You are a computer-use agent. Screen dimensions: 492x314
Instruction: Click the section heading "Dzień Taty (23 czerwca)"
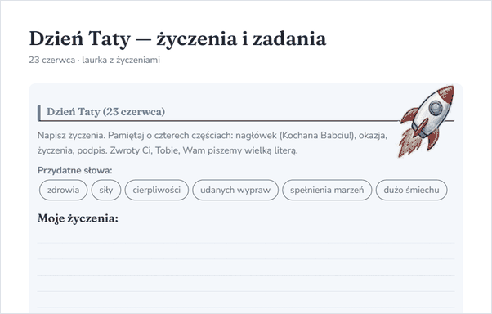click(105, 112)
